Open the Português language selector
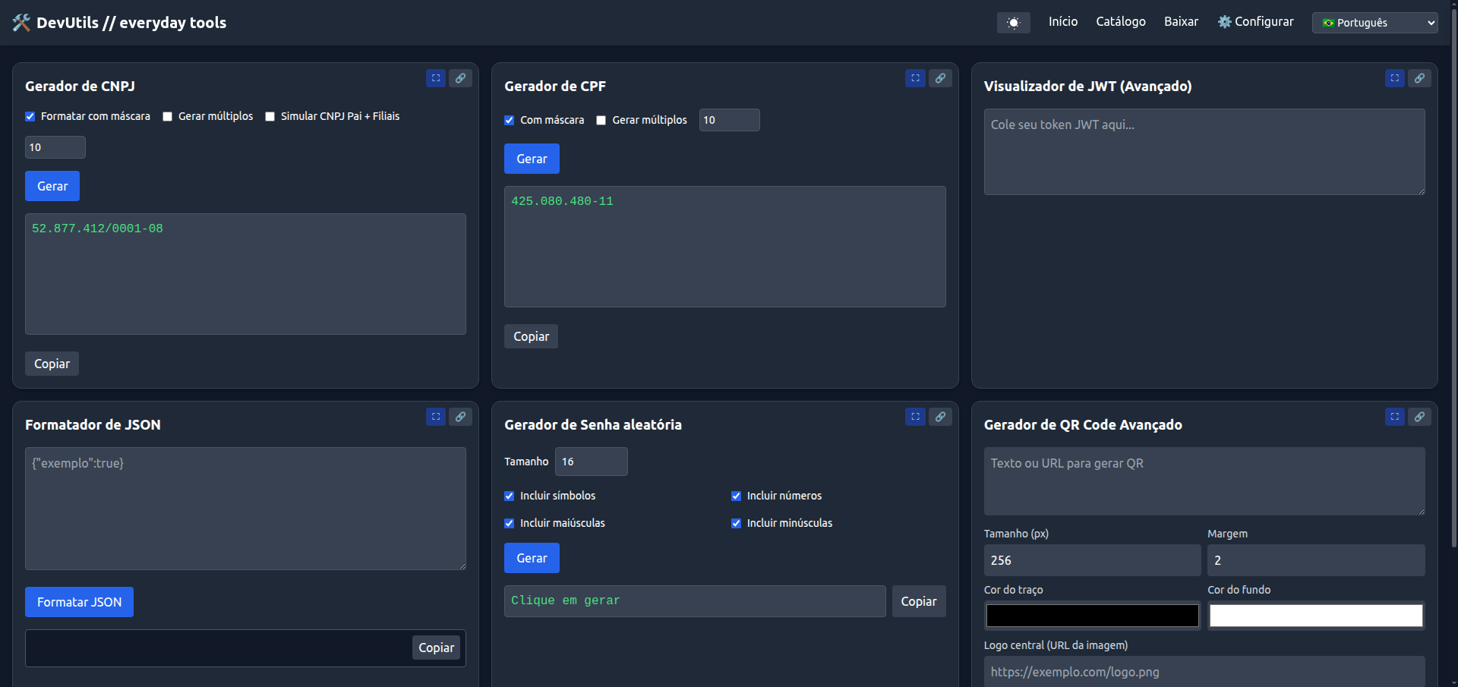This screenshot has height=687, width=1458. (1374, 22)
